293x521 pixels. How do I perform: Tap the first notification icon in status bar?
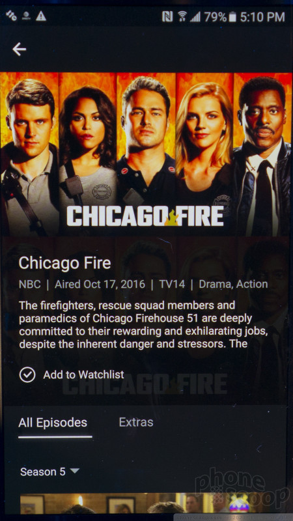(11, 16)
